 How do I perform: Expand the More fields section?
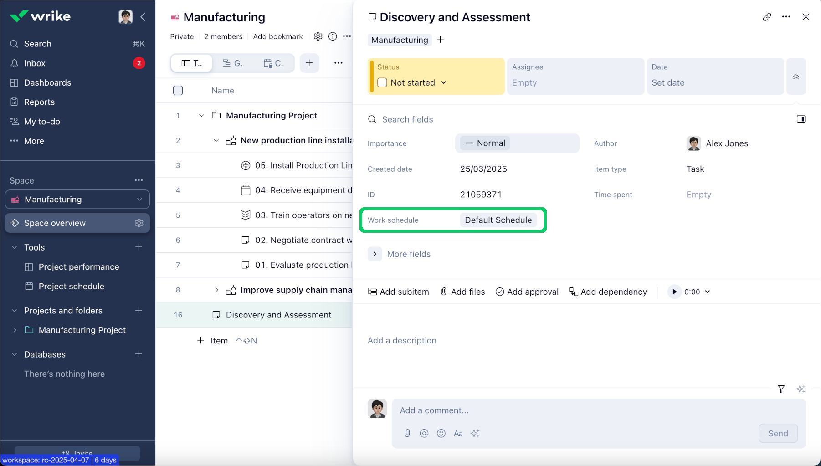[375, 254]
